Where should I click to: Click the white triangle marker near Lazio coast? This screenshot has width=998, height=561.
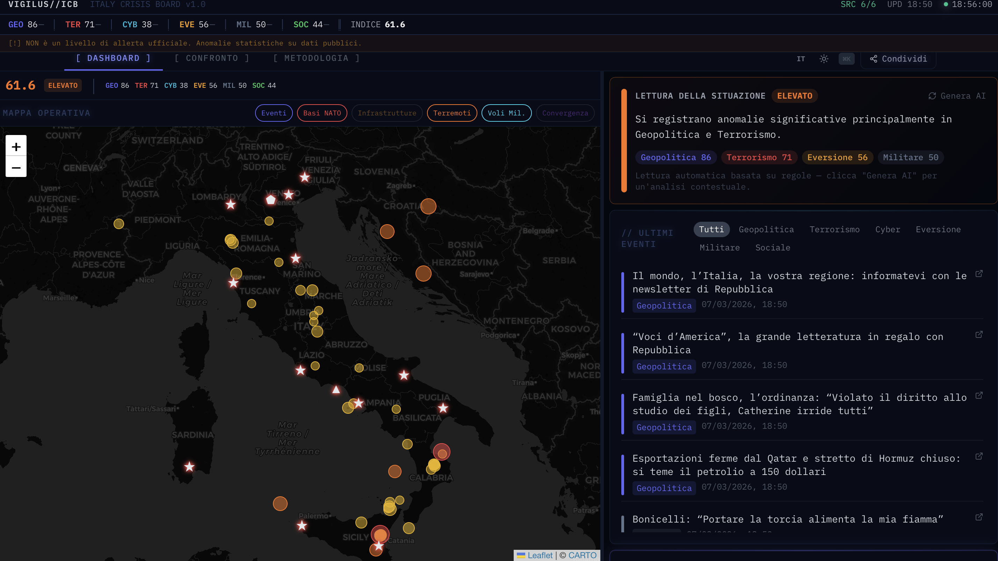click(x=336, y=389)
